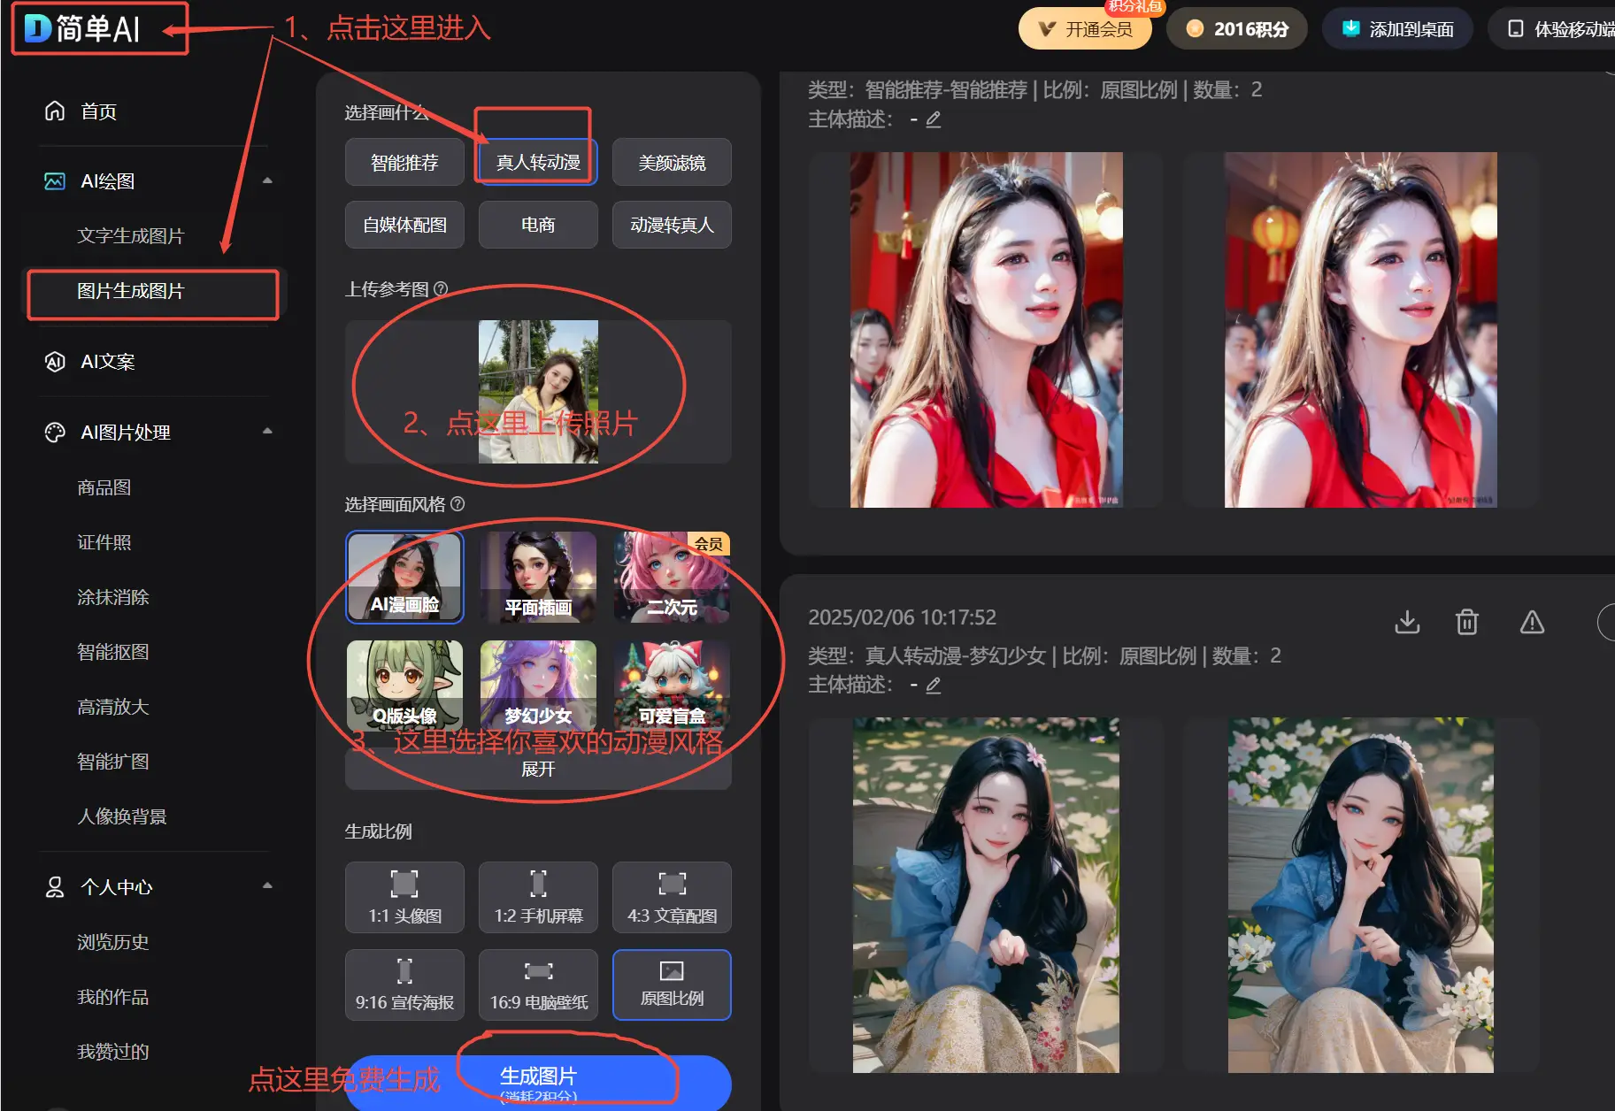Collapse the AI图片处理 sidebar section

pyautogui.click(x=268, y=432)
